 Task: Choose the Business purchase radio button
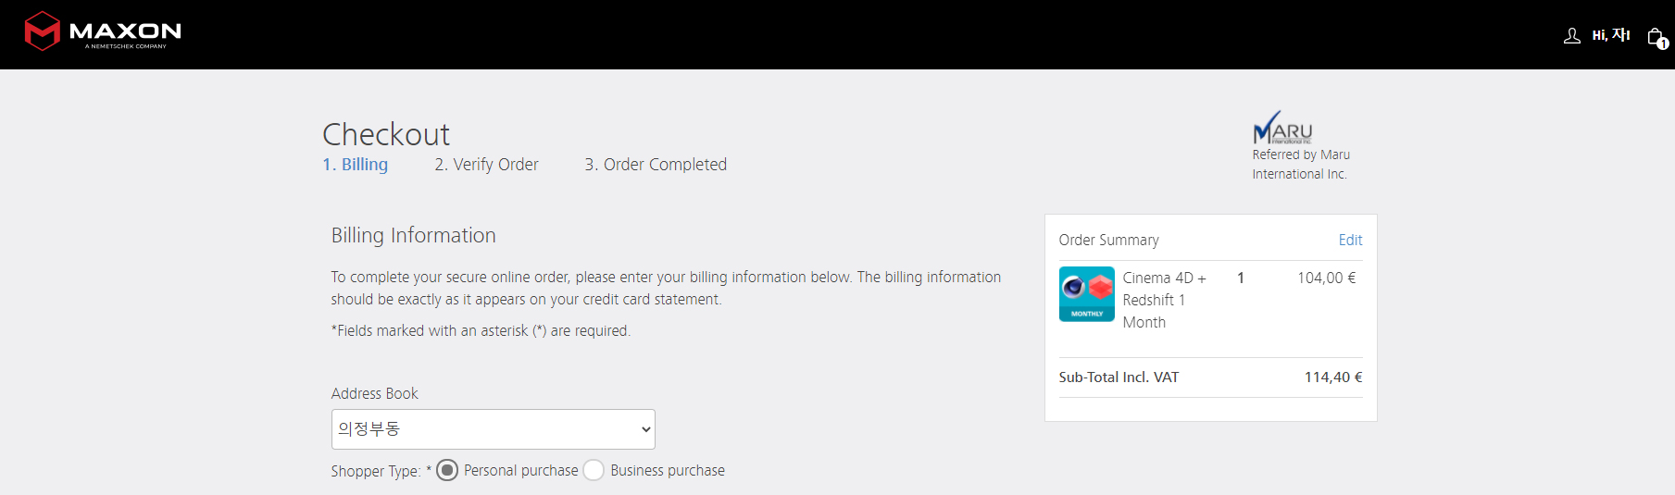594,470
